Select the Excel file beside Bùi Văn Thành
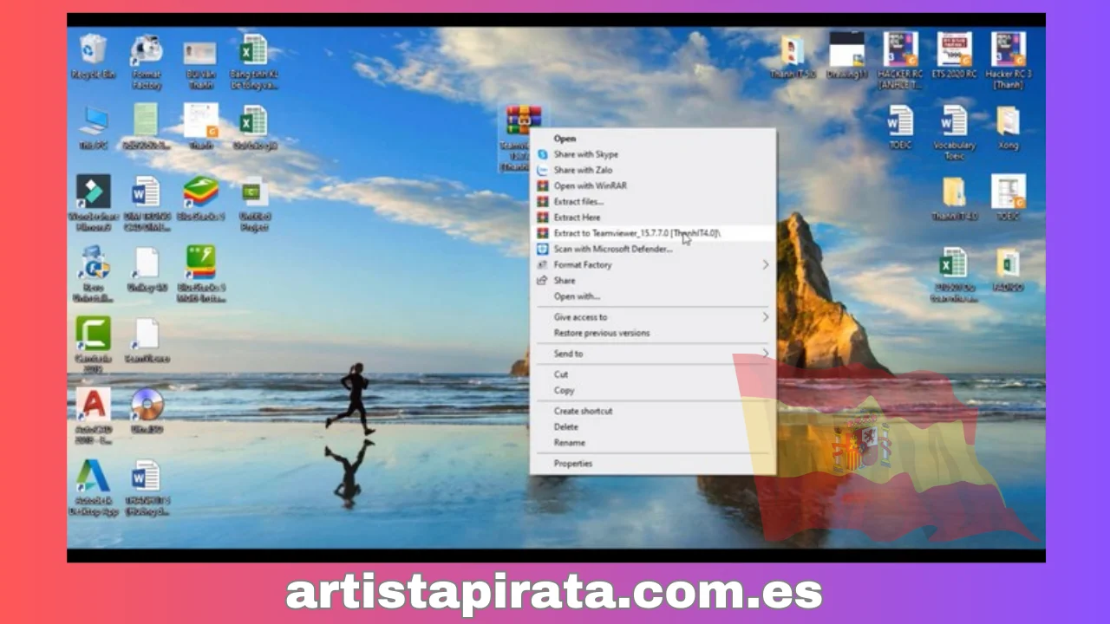Viewport: 1110px width, 624px height. pos(254,61)
